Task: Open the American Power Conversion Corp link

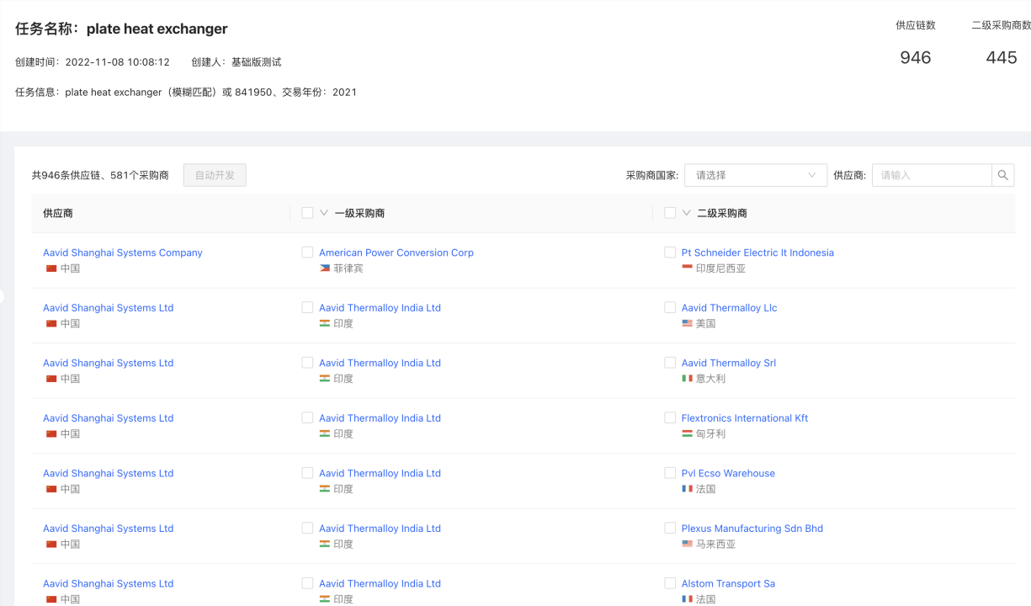Action: pos(396,252)
